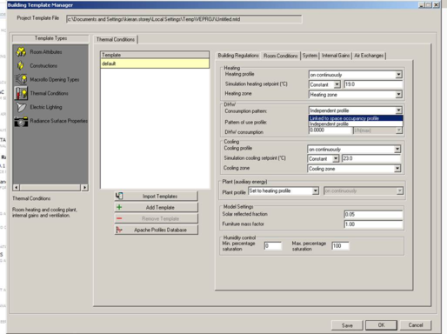The height and width of the screenshot is (334, 447).
Task: Select the Room Attributes template type icon
Action: [x=21, y=51]
